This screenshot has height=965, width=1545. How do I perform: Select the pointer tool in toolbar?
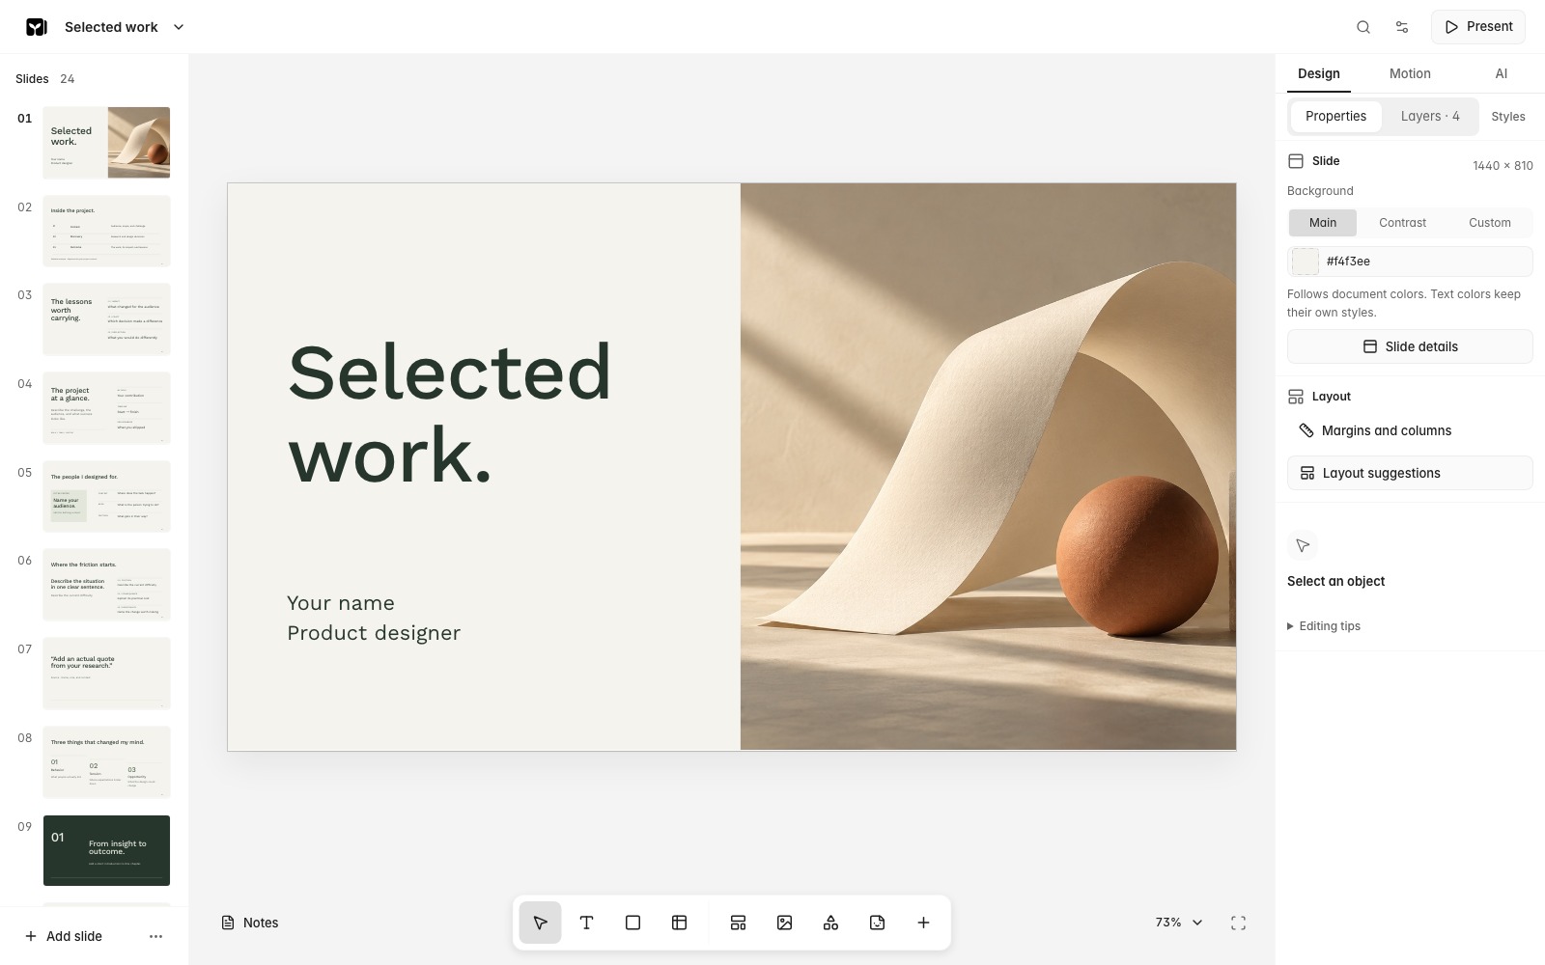[x=540, y=923]
